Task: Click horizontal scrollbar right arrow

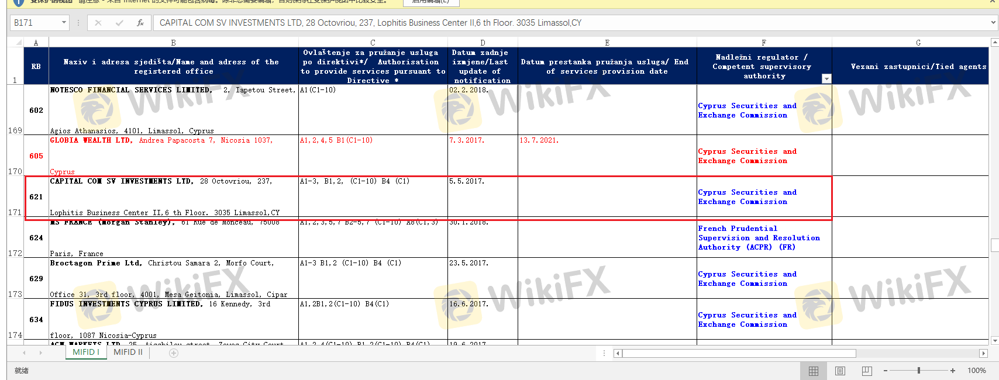Action: click(983, 353)
